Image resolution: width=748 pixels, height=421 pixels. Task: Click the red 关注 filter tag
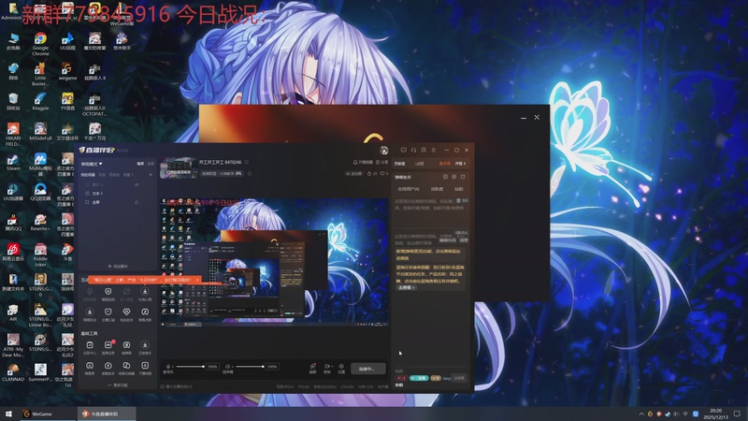pos(401,378)
